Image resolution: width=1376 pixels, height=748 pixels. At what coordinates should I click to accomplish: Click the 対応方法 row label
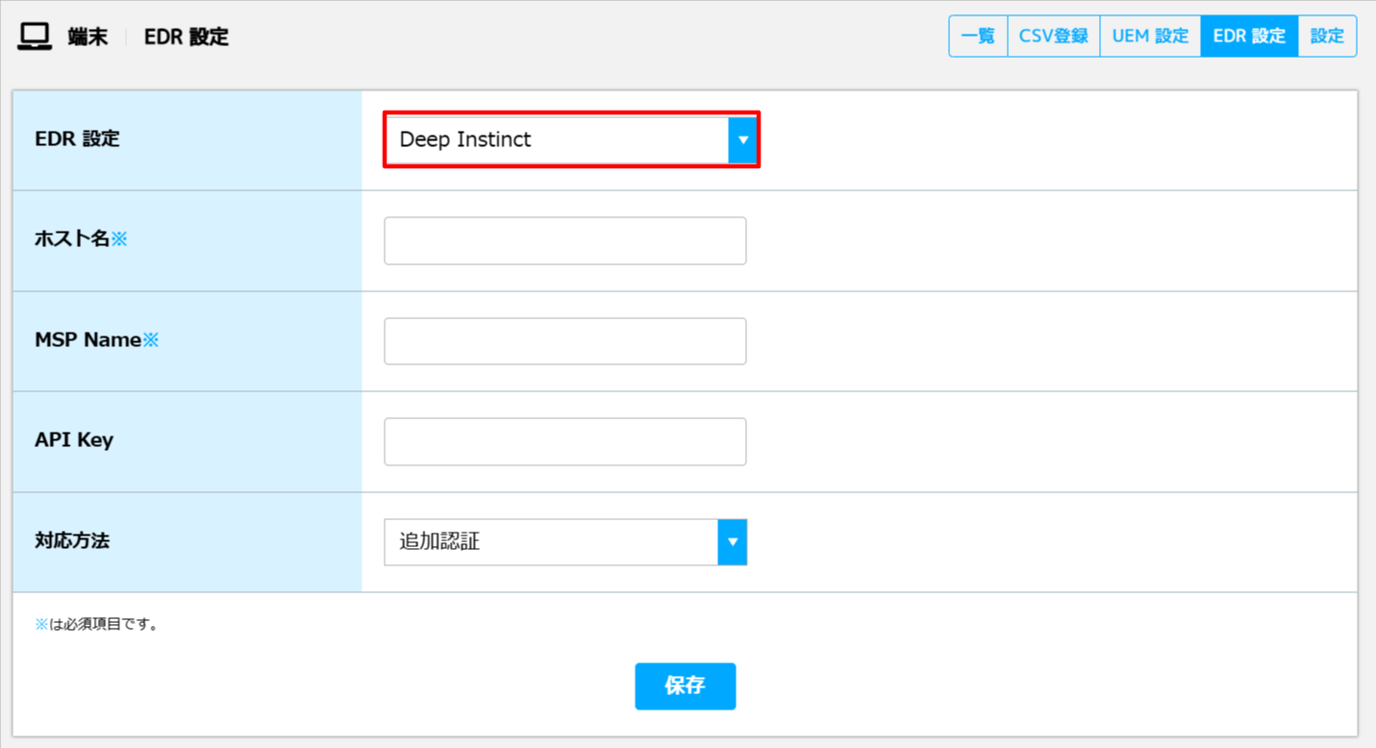(72, 540)
